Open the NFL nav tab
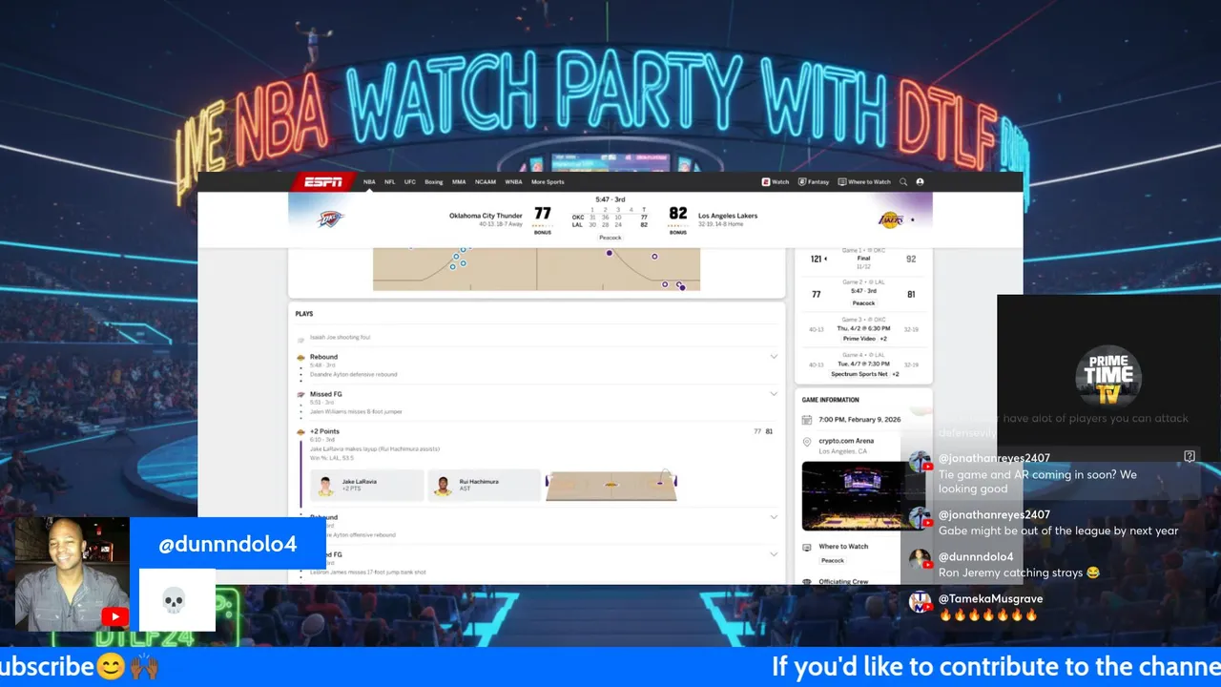This screenshot has width=1221, height=687. click(390, 182)
